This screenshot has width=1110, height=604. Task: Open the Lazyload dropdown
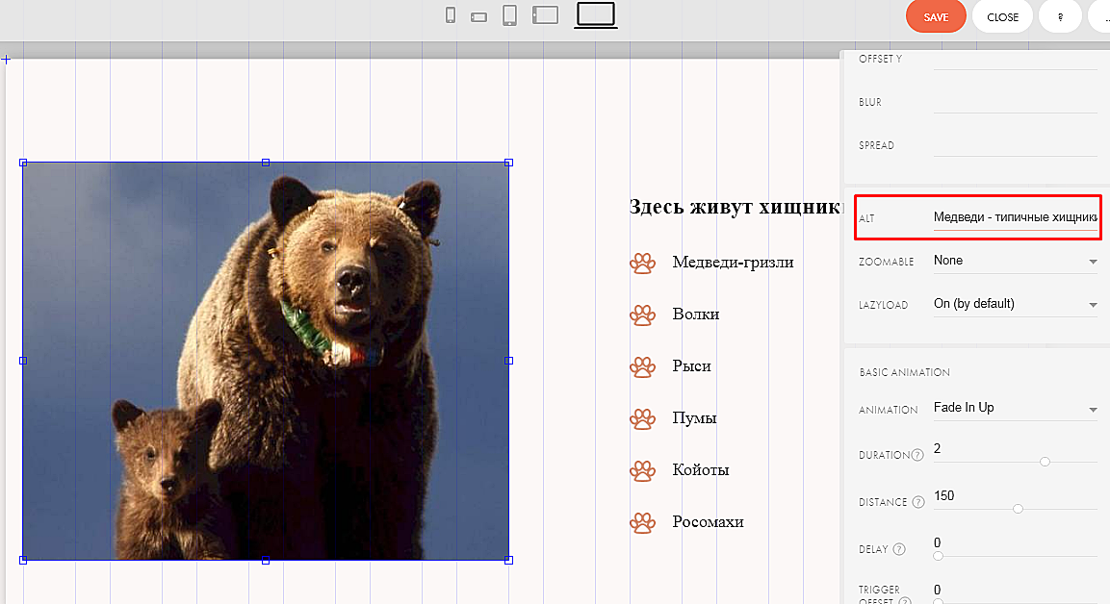(x=1015, y=304)
